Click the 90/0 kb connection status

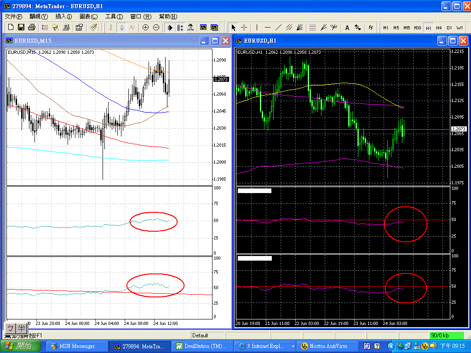446,335
